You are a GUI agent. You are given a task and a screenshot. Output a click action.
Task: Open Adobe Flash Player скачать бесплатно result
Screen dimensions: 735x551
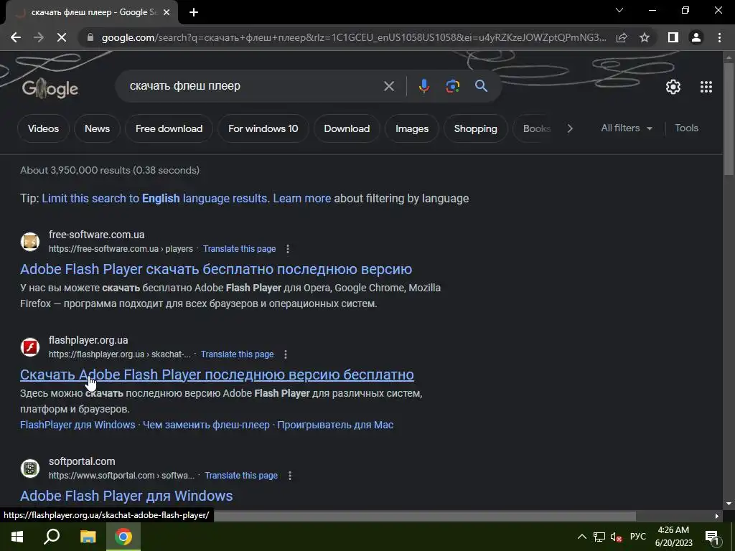pos(216,269)
